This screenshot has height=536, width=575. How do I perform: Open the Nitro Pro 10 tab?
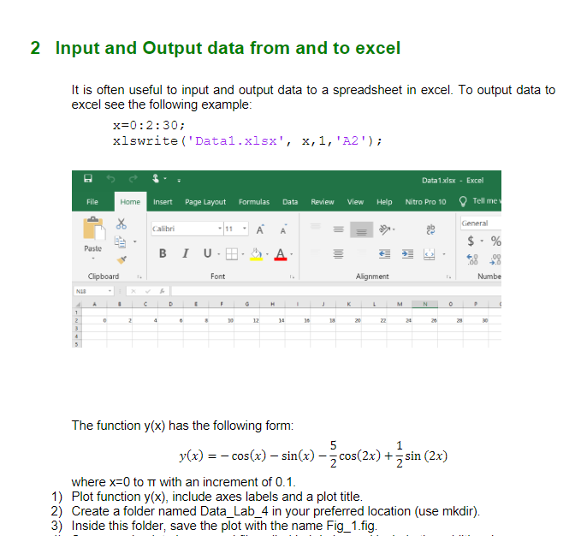(425, 202)
